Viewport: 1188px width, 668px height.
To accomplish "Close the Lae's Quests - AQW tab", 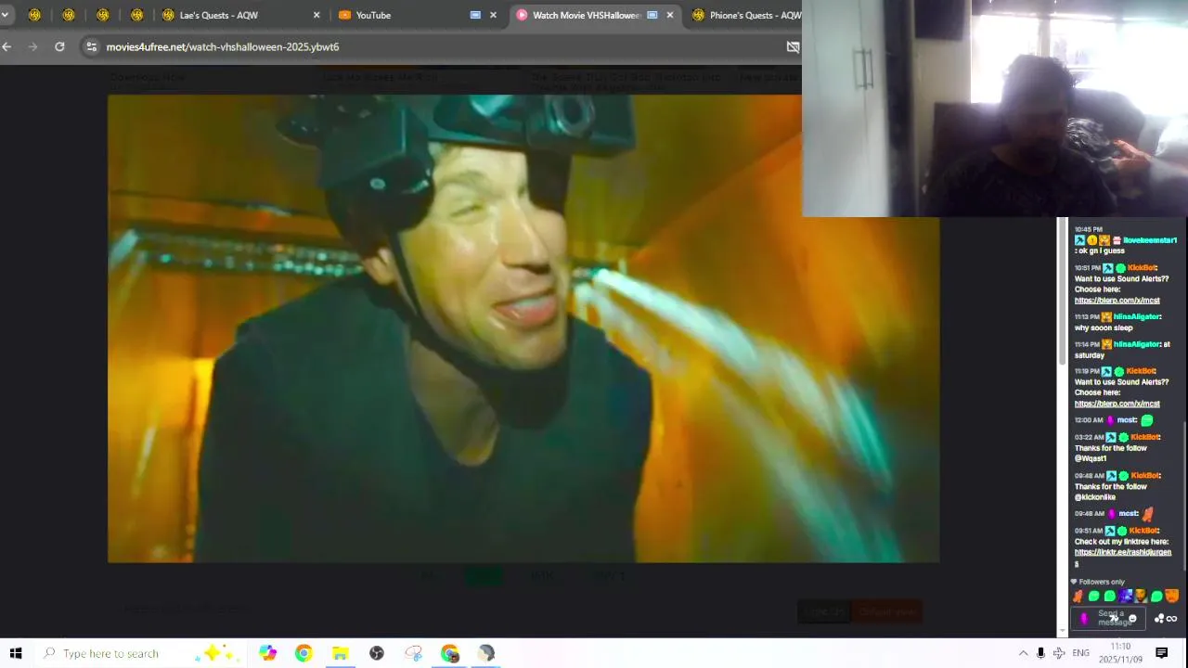I will (316, 15).
